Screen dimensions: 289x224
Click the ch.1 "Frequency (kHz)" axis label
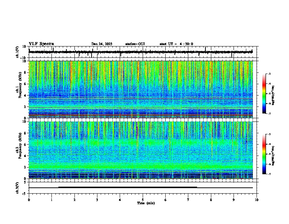click(20, 85)
